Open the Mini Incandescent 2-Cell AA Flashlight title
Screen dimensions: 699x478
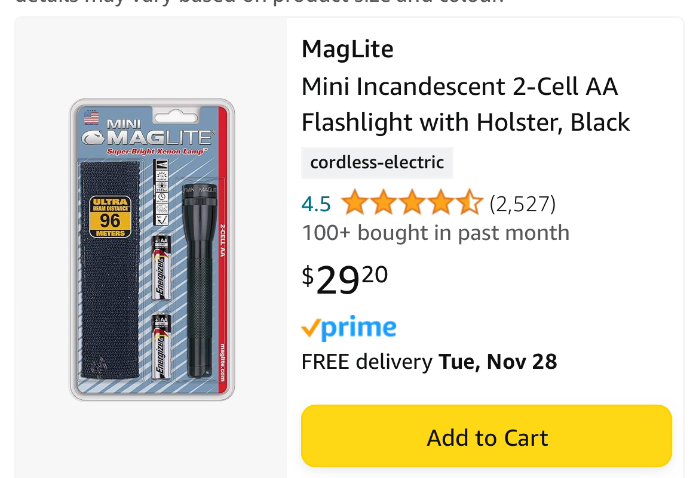click(465, 104)
